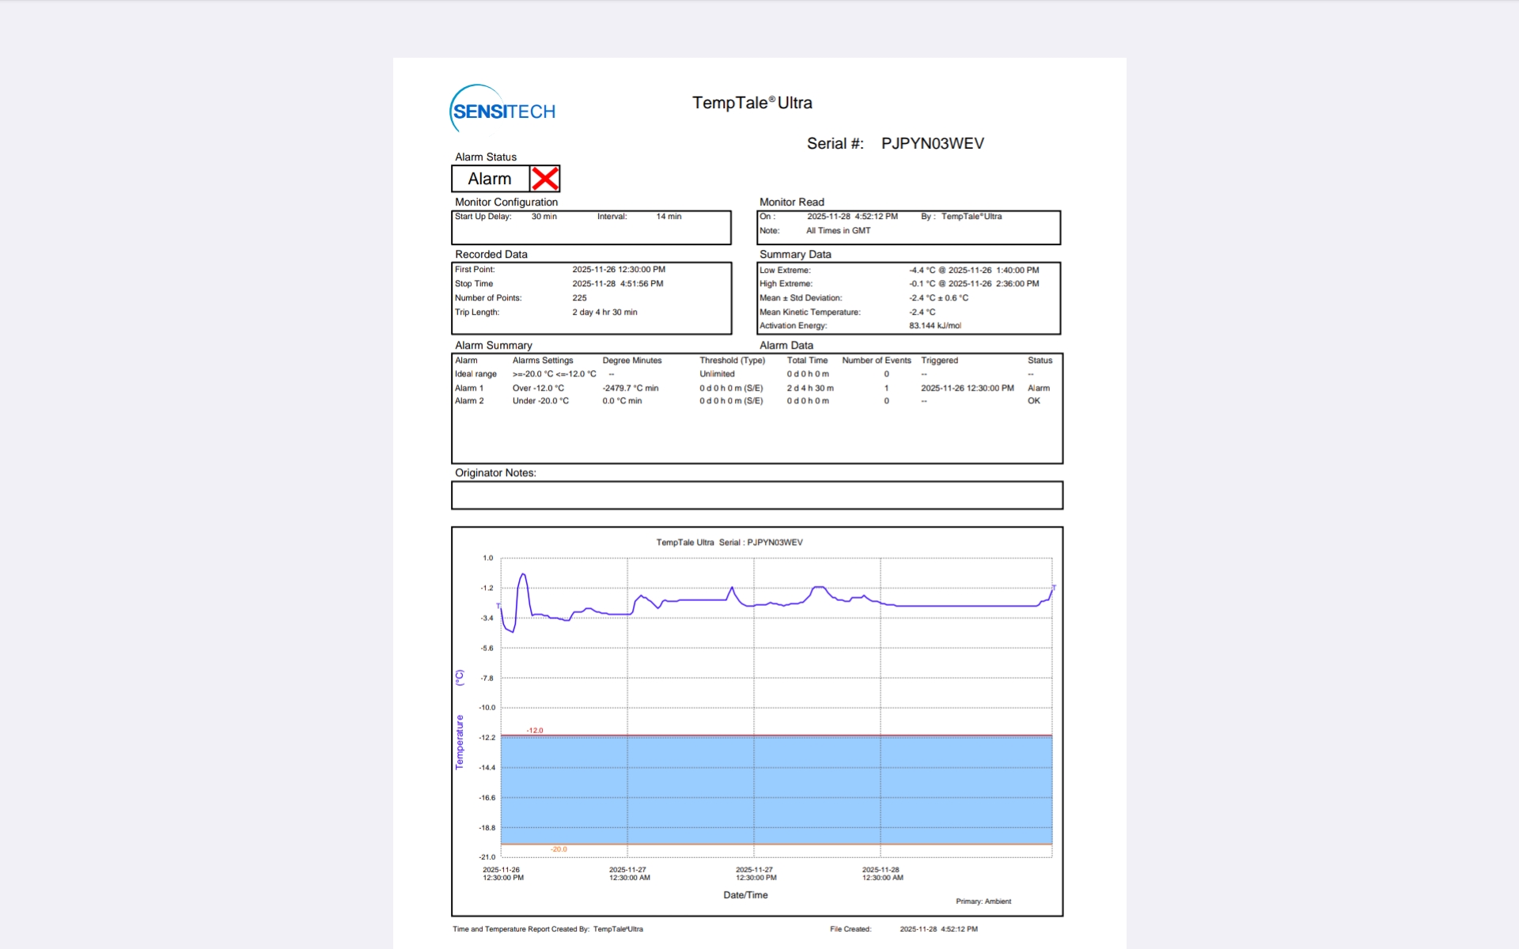Image resolution: width=1519 pixels, height=949 pixels.
Task: Click the -20.0 orange threshold label
Action: click(x=559, y=849)
